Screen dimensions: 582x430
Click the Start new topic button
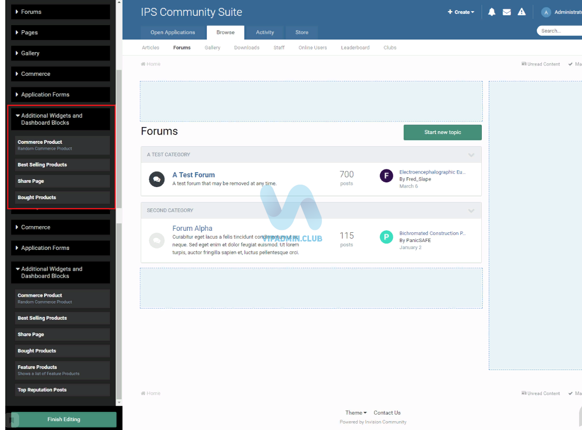click(x=443, y=132)
